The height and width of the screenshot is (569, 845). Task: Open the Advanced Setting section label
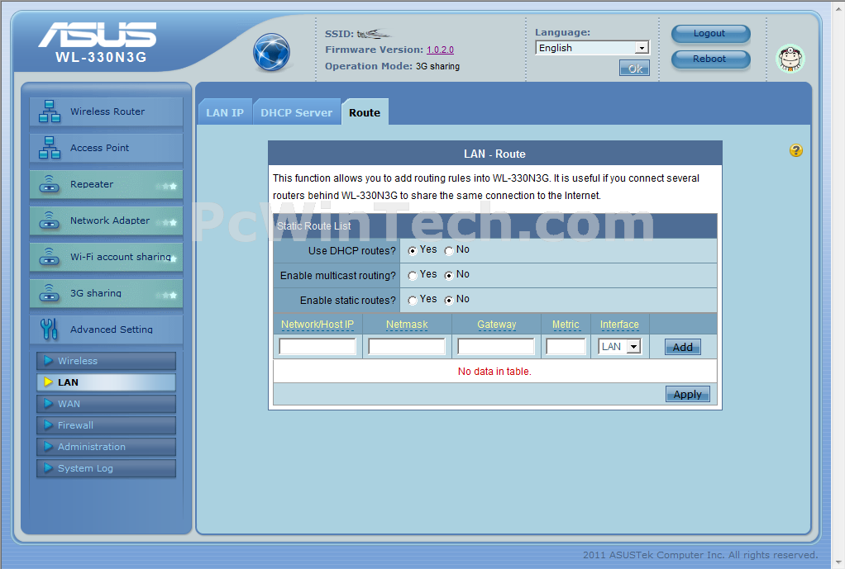pyautogui.click(x=112, y=329)
